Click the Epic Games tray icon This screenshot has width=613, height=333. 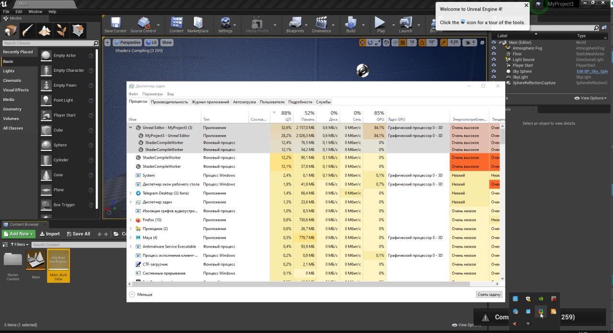pos(528,324)
